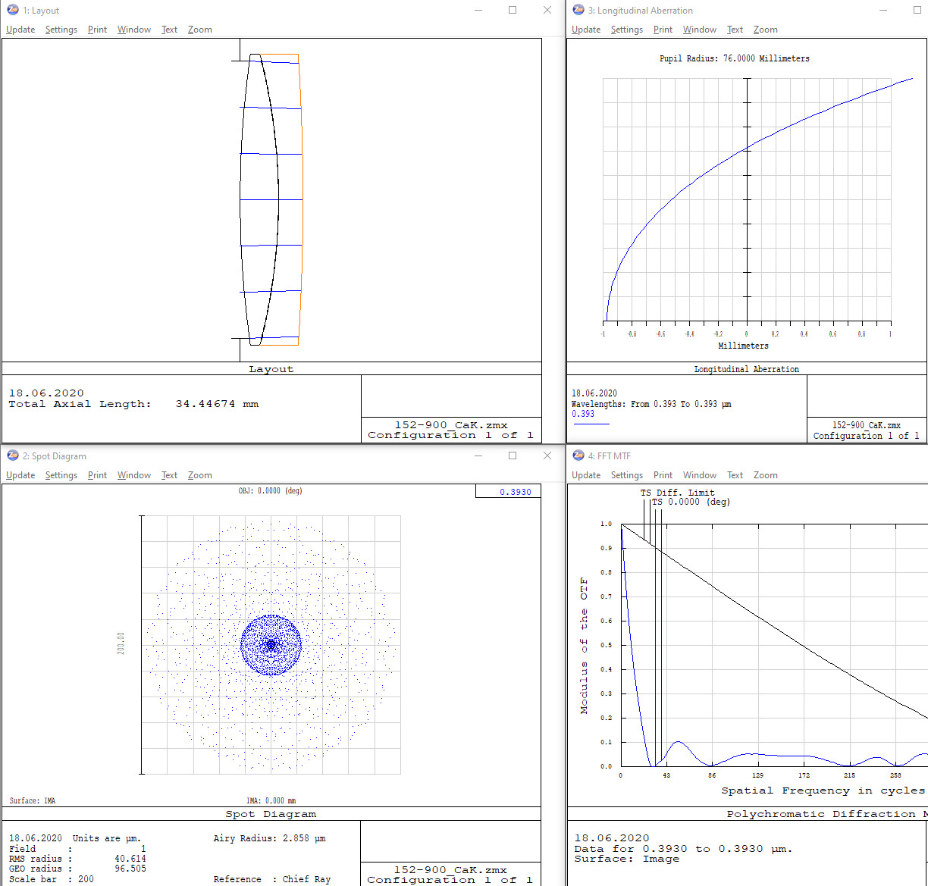The height and width of the screenshot is (886, 928).
Task: Click the lens drawing in the Layout plot
Action: [259, 199]
